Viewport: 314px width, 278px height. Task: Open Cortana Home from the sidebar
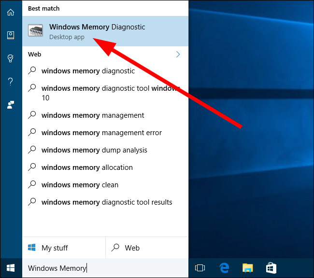click(x=11, y=12)
